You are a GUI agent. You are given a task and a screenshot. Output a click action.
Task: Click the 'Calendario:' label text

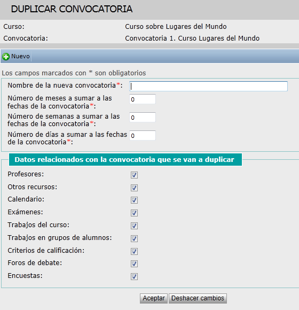click(26, 199)
